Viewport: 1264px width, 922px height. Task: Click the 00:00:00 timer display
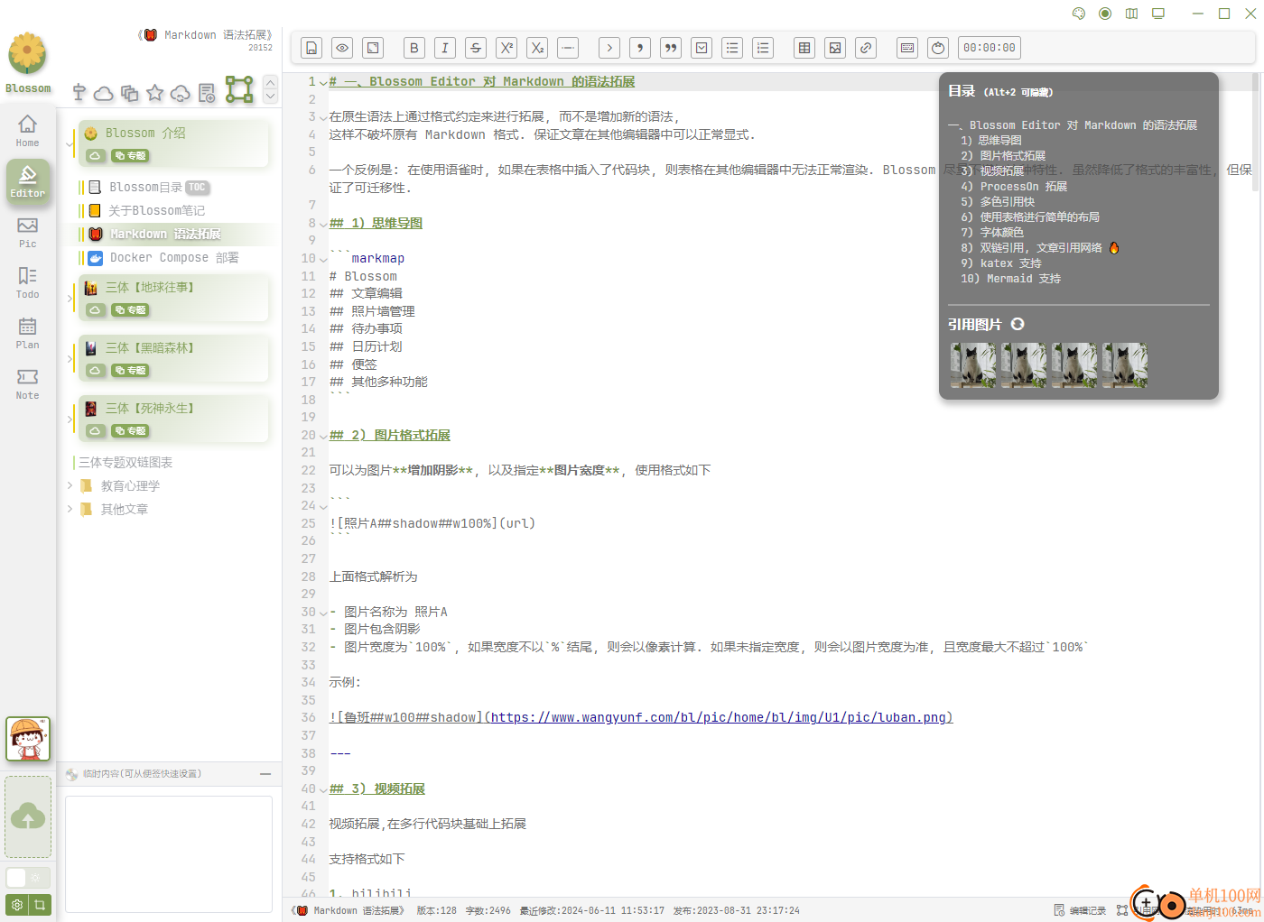pyautogui.click(x=990, y=48)
